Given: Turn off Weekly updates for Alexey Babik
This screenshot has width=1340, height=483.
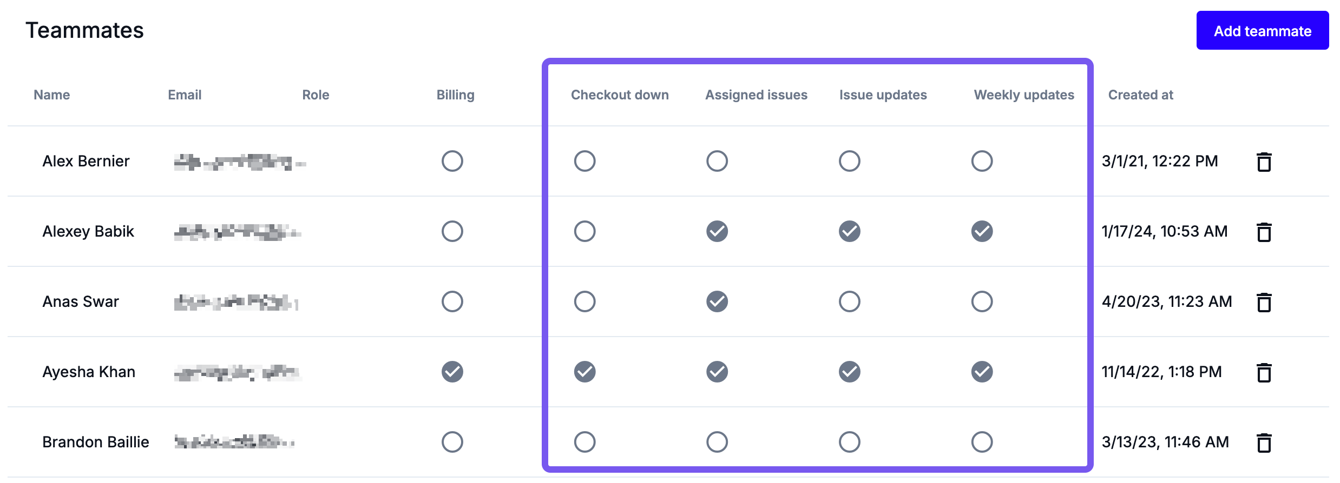Looking at the screenshot, I should 982,231.
